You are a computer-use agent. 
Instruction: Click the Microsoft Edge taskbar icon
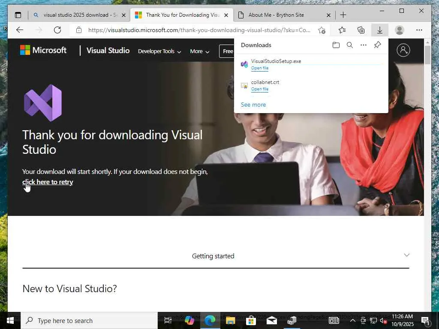[x=210, y=320]
